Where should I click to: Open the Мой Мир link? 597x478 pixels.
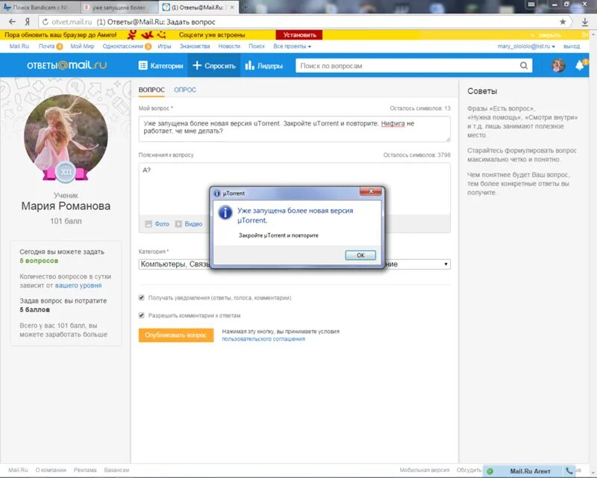point(82,46)
